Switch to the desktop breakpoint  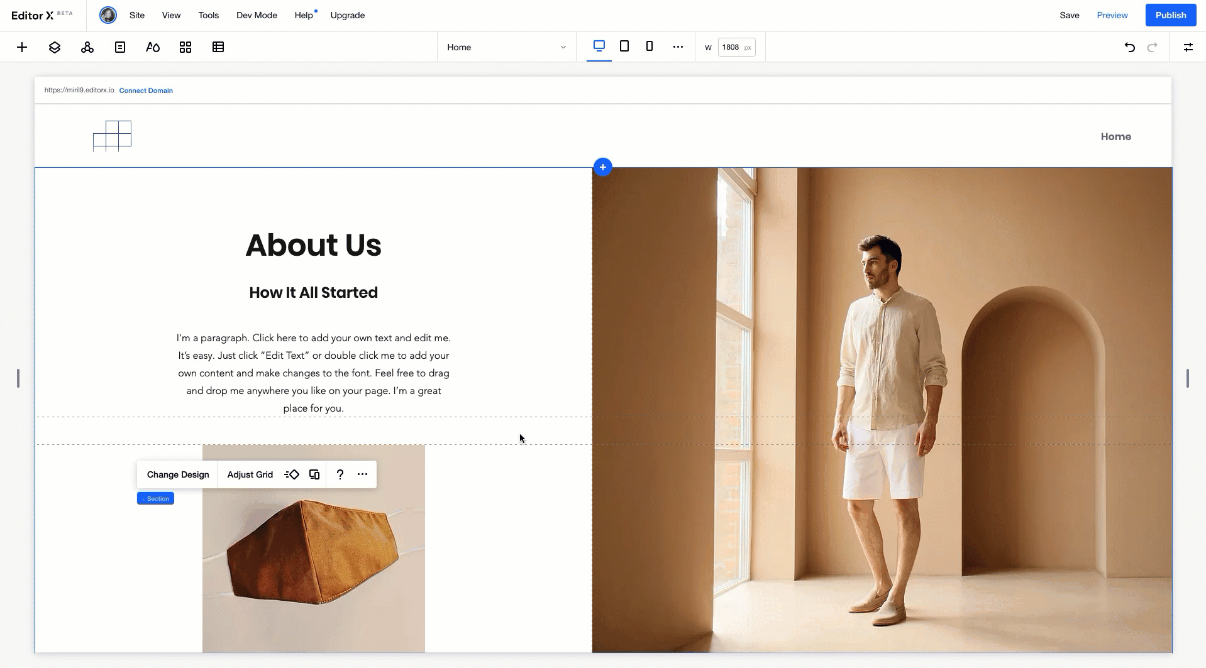[x=599, y=46]
